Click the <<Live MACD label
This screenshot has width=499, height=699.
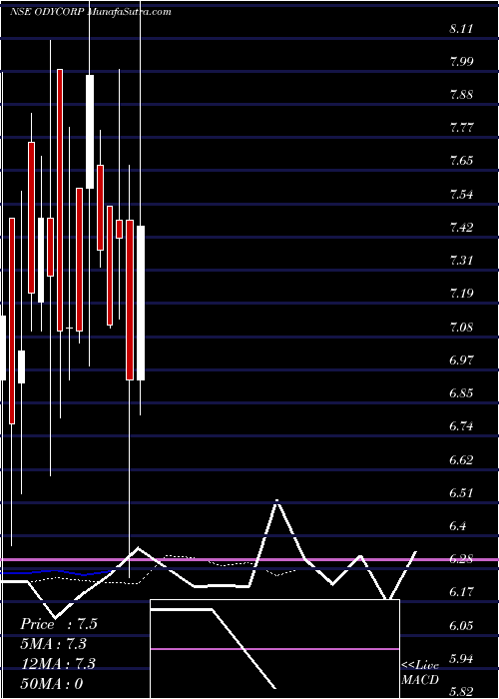pyautogui.click(x=420, y=672)
